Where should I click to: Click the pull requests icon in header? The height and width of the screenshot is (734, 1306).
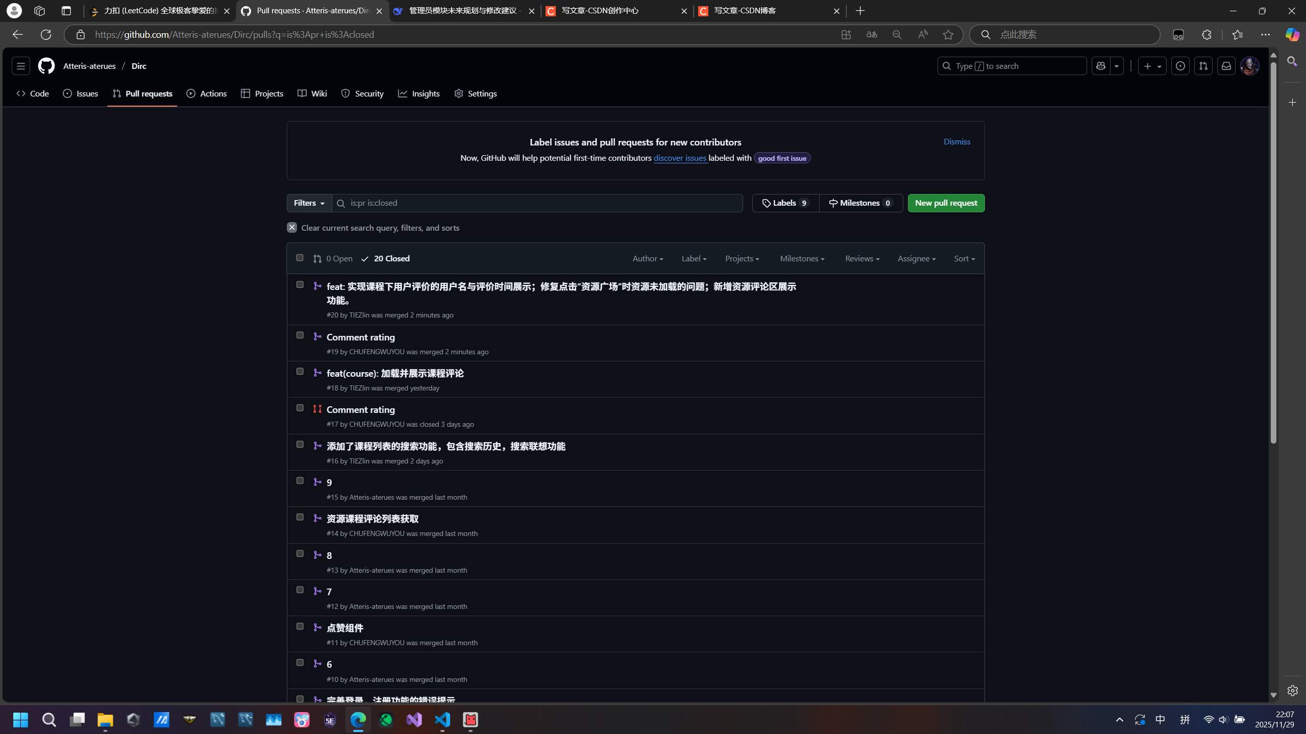pos(1203,66)
